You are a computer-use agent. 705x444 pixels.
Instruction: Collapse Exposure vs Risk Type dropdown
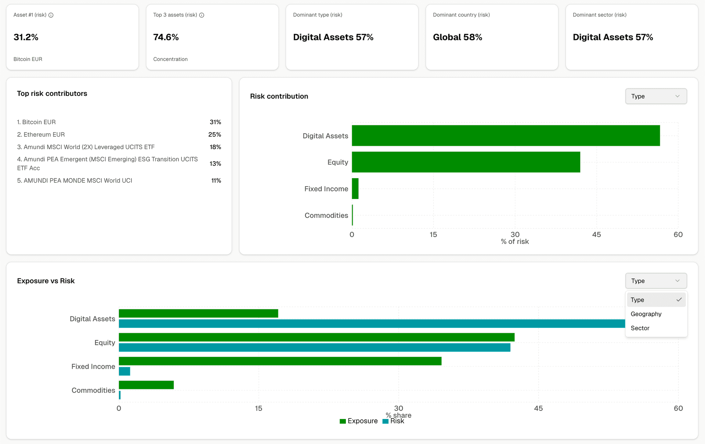pyautogui.click(x=655, y=281)
